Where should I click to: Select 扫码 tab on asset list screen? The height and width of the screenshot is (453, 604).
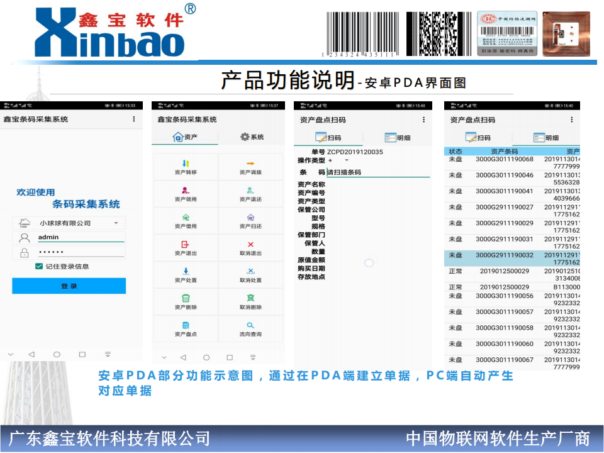pos(478,138)
